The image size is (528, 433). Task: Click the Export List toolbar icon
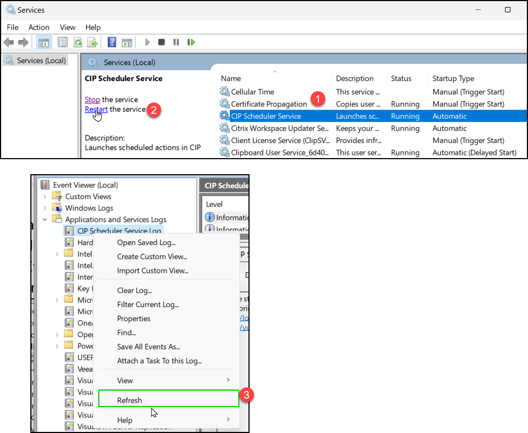(92, 42)
